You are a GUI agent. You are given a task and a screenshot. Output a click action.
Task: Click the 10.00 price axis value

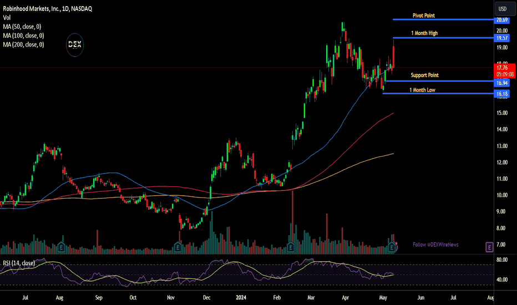[502, 195]
